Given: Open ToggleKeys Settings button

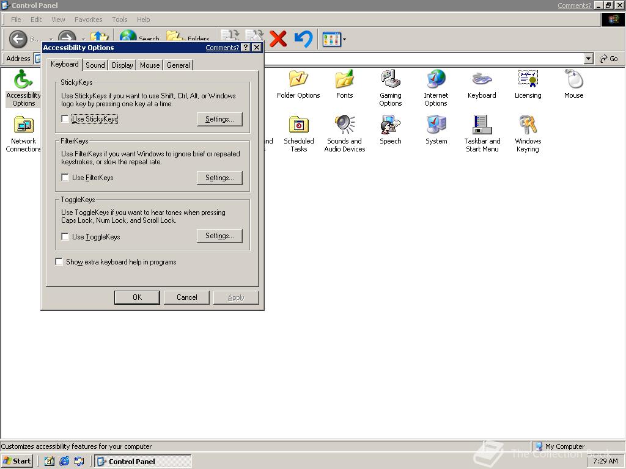Looking at the screenshot, I should pos(219,236).
